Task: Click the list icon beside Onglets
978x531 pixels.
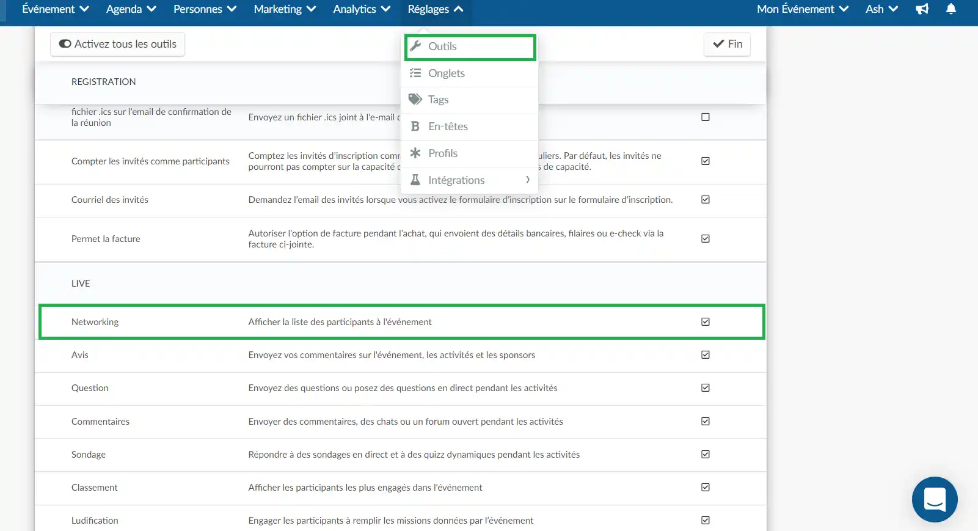Action: (x=415, y=73)
